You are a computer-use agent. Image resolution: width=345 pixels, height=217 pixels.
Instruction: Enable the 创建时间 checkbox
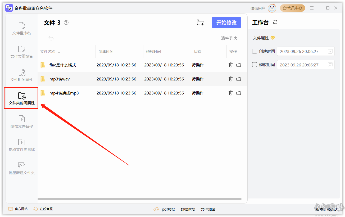pyautogui.click(x=255, y=51)
